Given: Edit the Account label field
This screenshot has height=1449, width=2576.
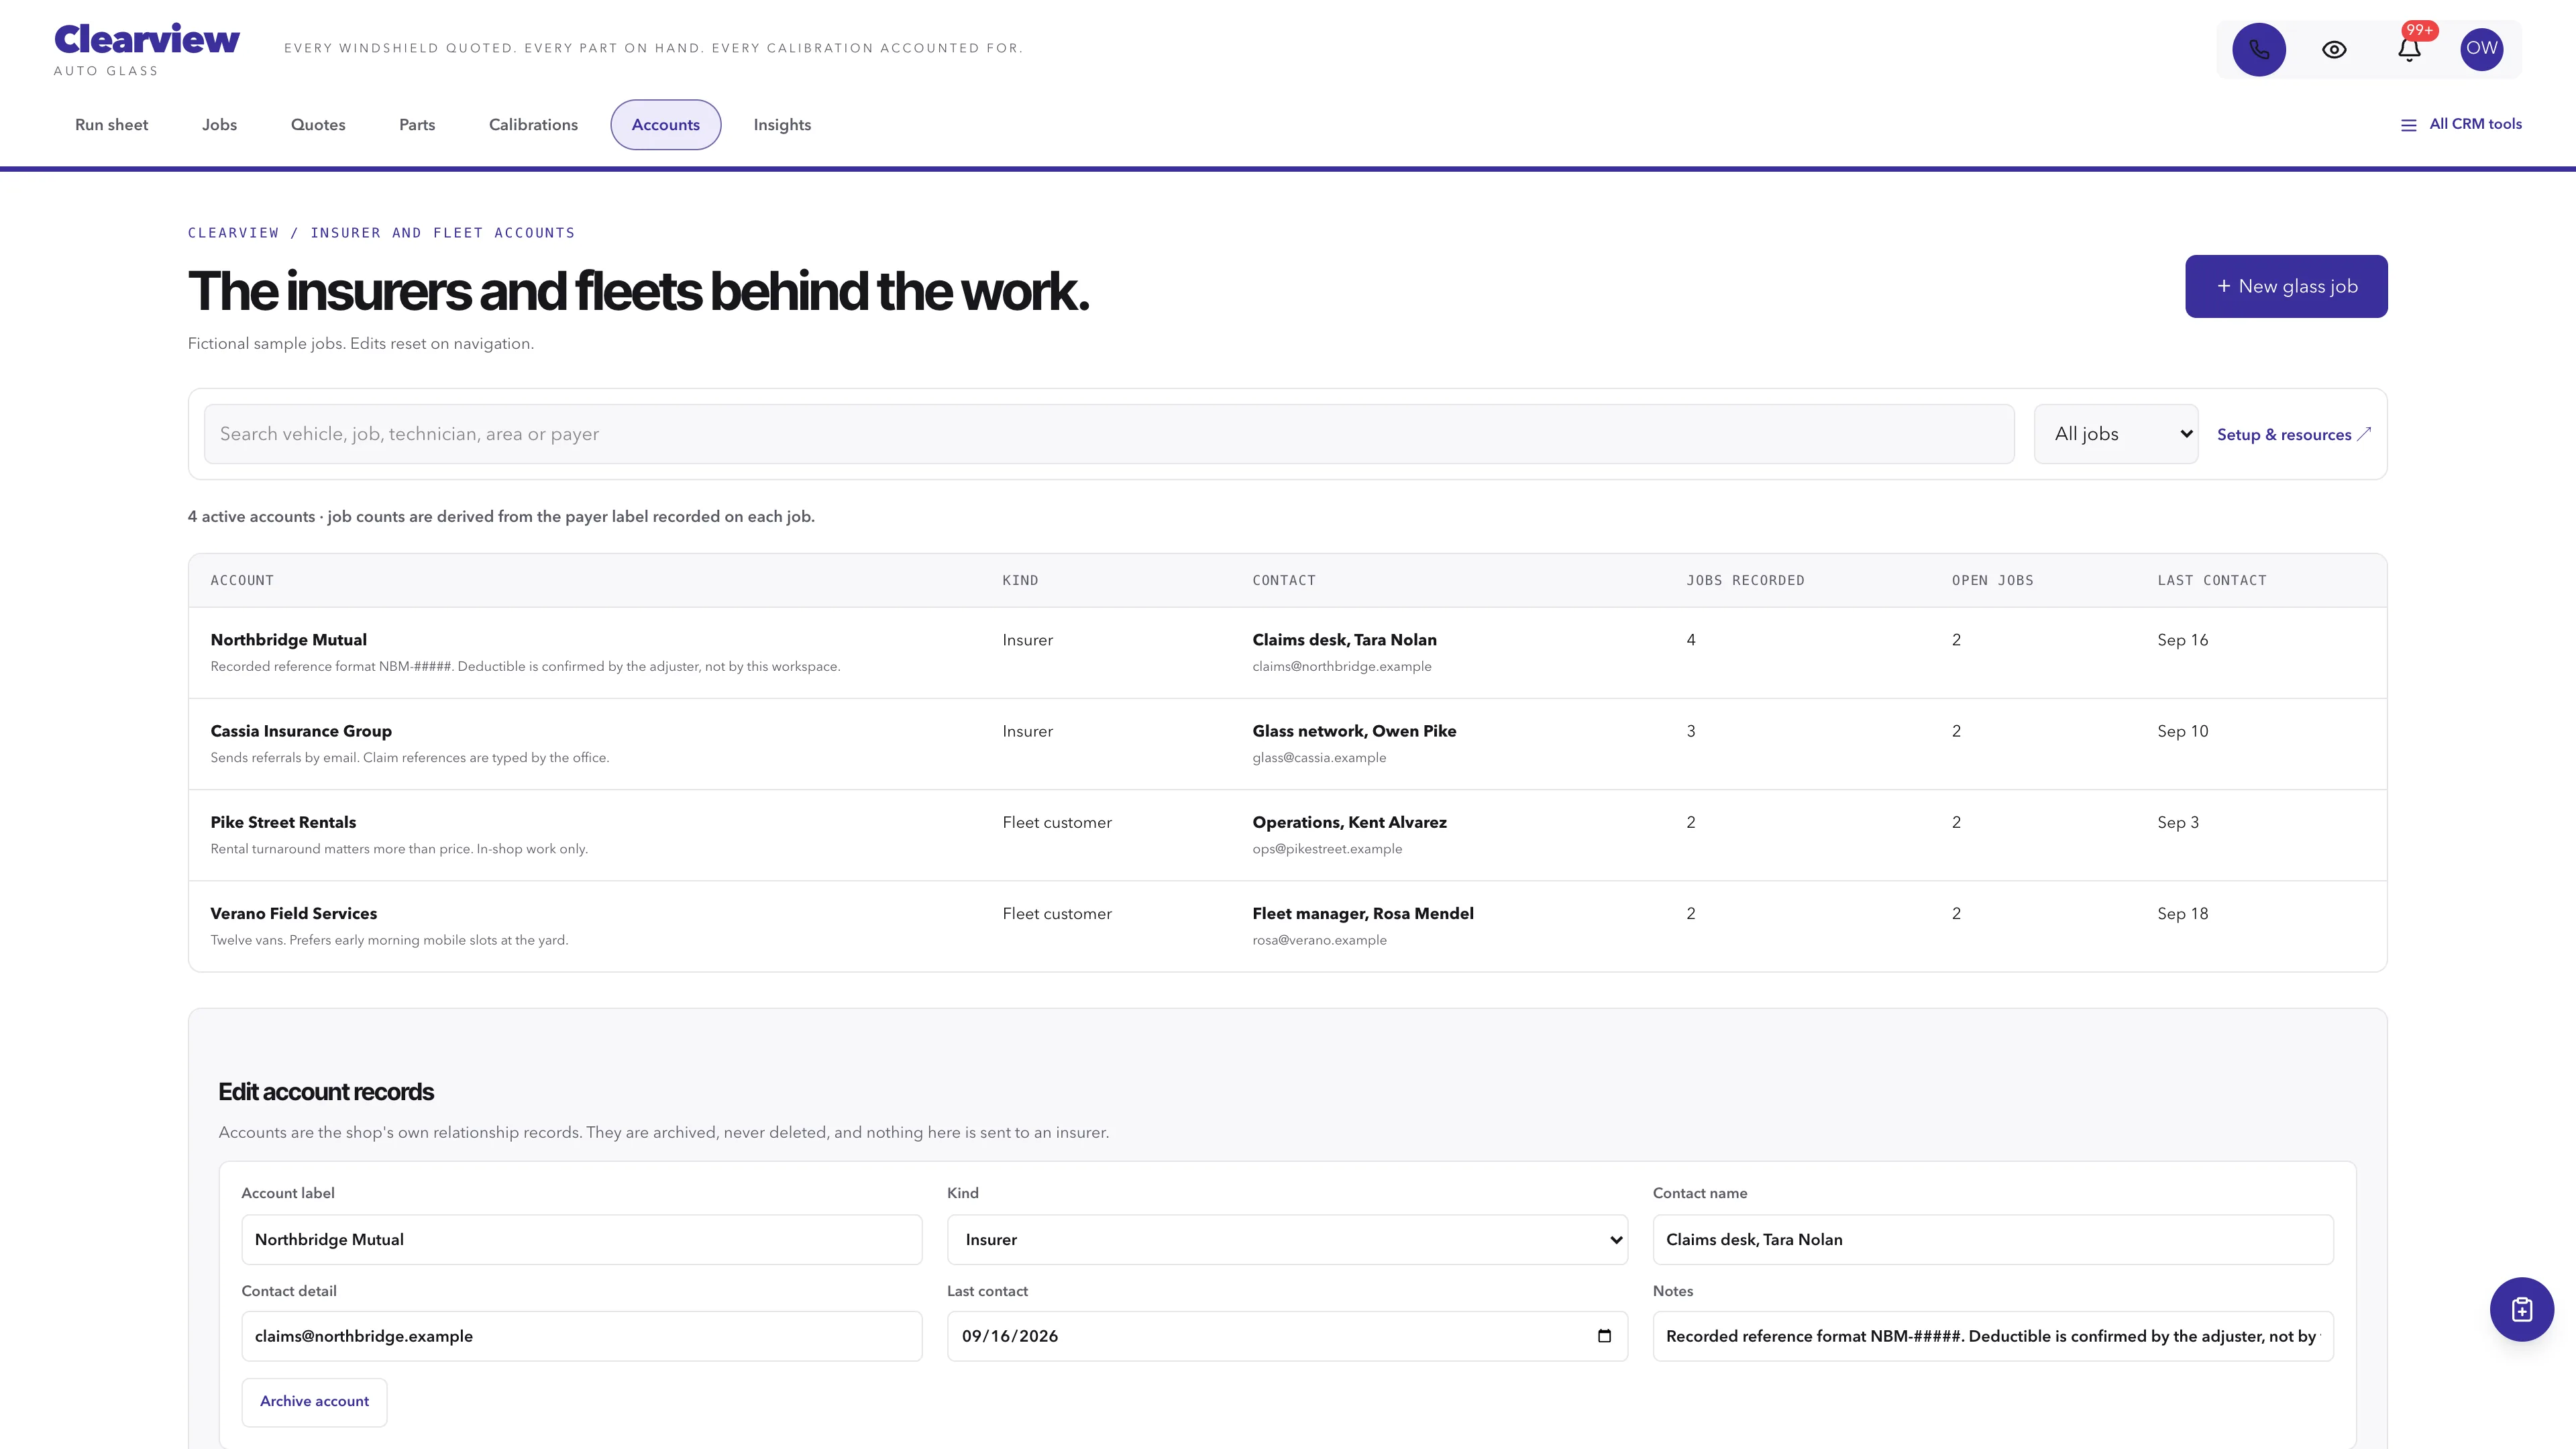Looking at the screenshot, I should (x=581, y=1239).
